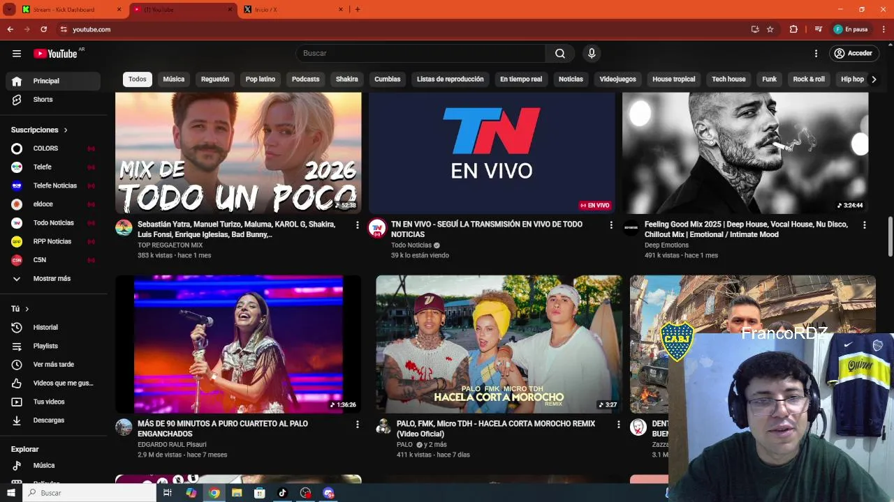Open TikTok from the taskbar
This screenshot has width=894, height=502.
click(x=282, y=493)
